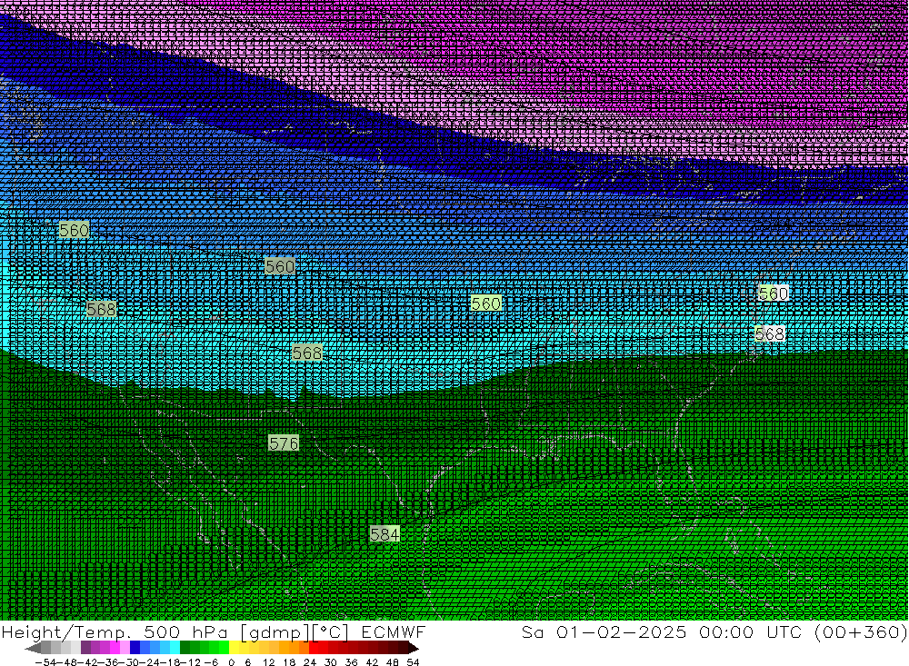
Task: Click the rightmost 560 contour label
Action: pyautogui.click(x=774, y=293)
